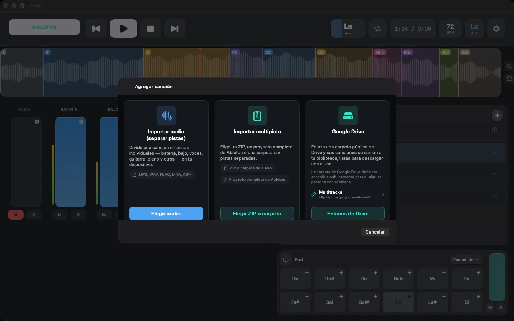This screenshot has height=321, width=514.
Task: Jump to the C2 section marker
Action: tap(321, 52)
